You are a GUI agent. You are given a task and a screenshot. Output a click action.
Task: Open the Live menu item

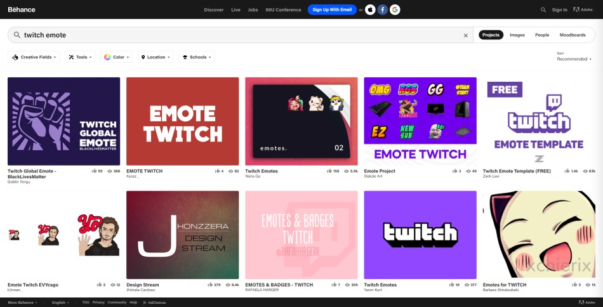(235, 10)
